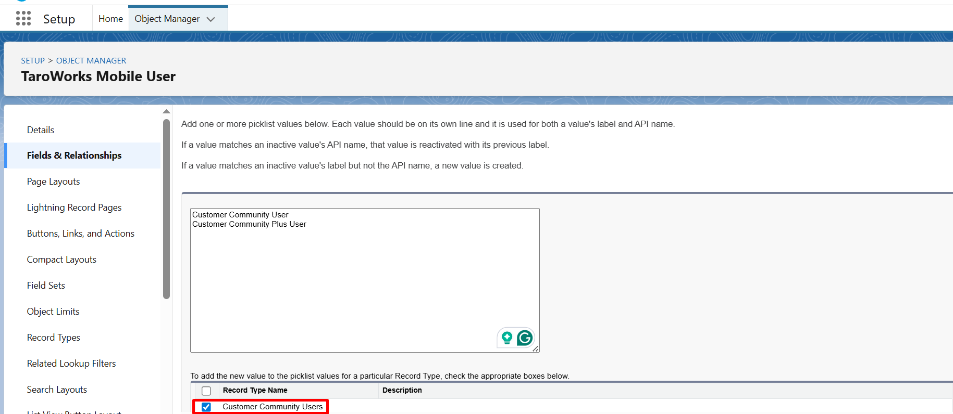
Task: Click inside the picklist values text area
Action: click(x=365, y=280)
